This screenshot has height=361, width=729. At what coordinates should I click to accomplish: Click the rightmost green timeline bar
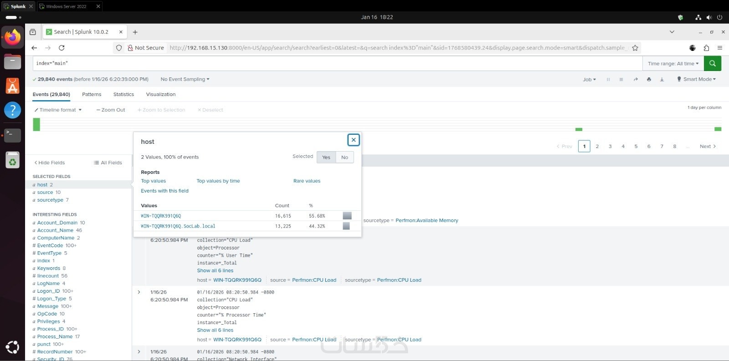point(718,129)
